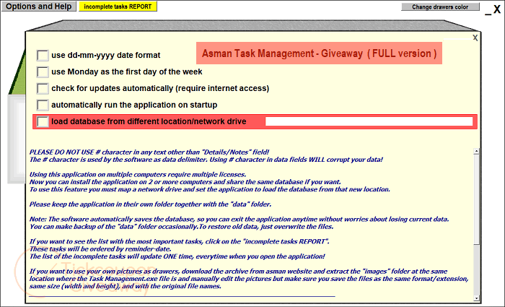Click the help text scrollbar up arrow

(x=476, y=151)
